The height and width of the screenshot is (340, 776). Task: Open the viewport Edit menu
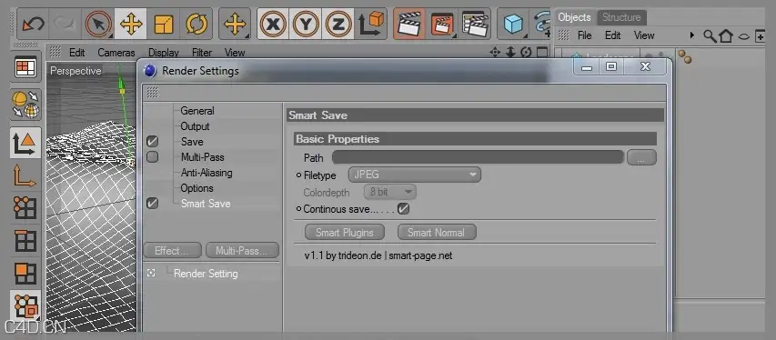click(x=76, y=53)
